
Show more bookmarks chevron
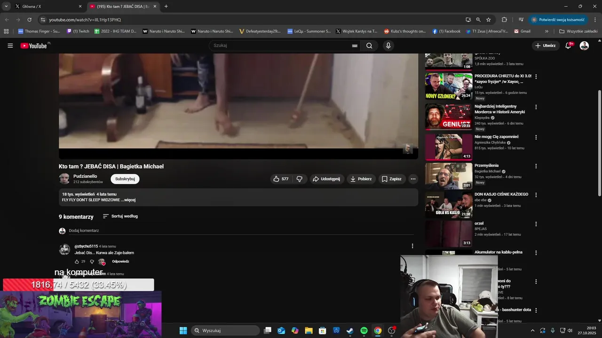[547, 31]
